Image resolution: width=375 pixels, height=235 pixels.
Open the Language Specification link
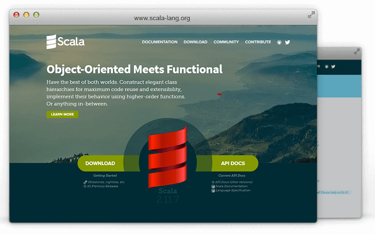coord(232,190)
